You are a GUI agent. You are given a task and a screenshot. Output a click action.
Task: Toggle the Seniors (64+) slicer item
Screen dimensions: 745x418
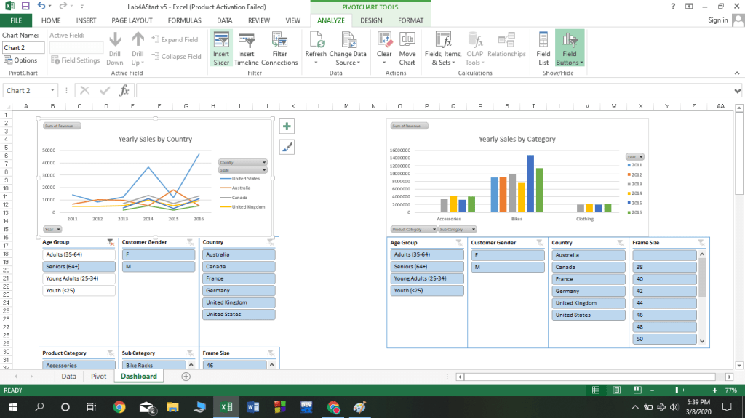coord(79,267)
